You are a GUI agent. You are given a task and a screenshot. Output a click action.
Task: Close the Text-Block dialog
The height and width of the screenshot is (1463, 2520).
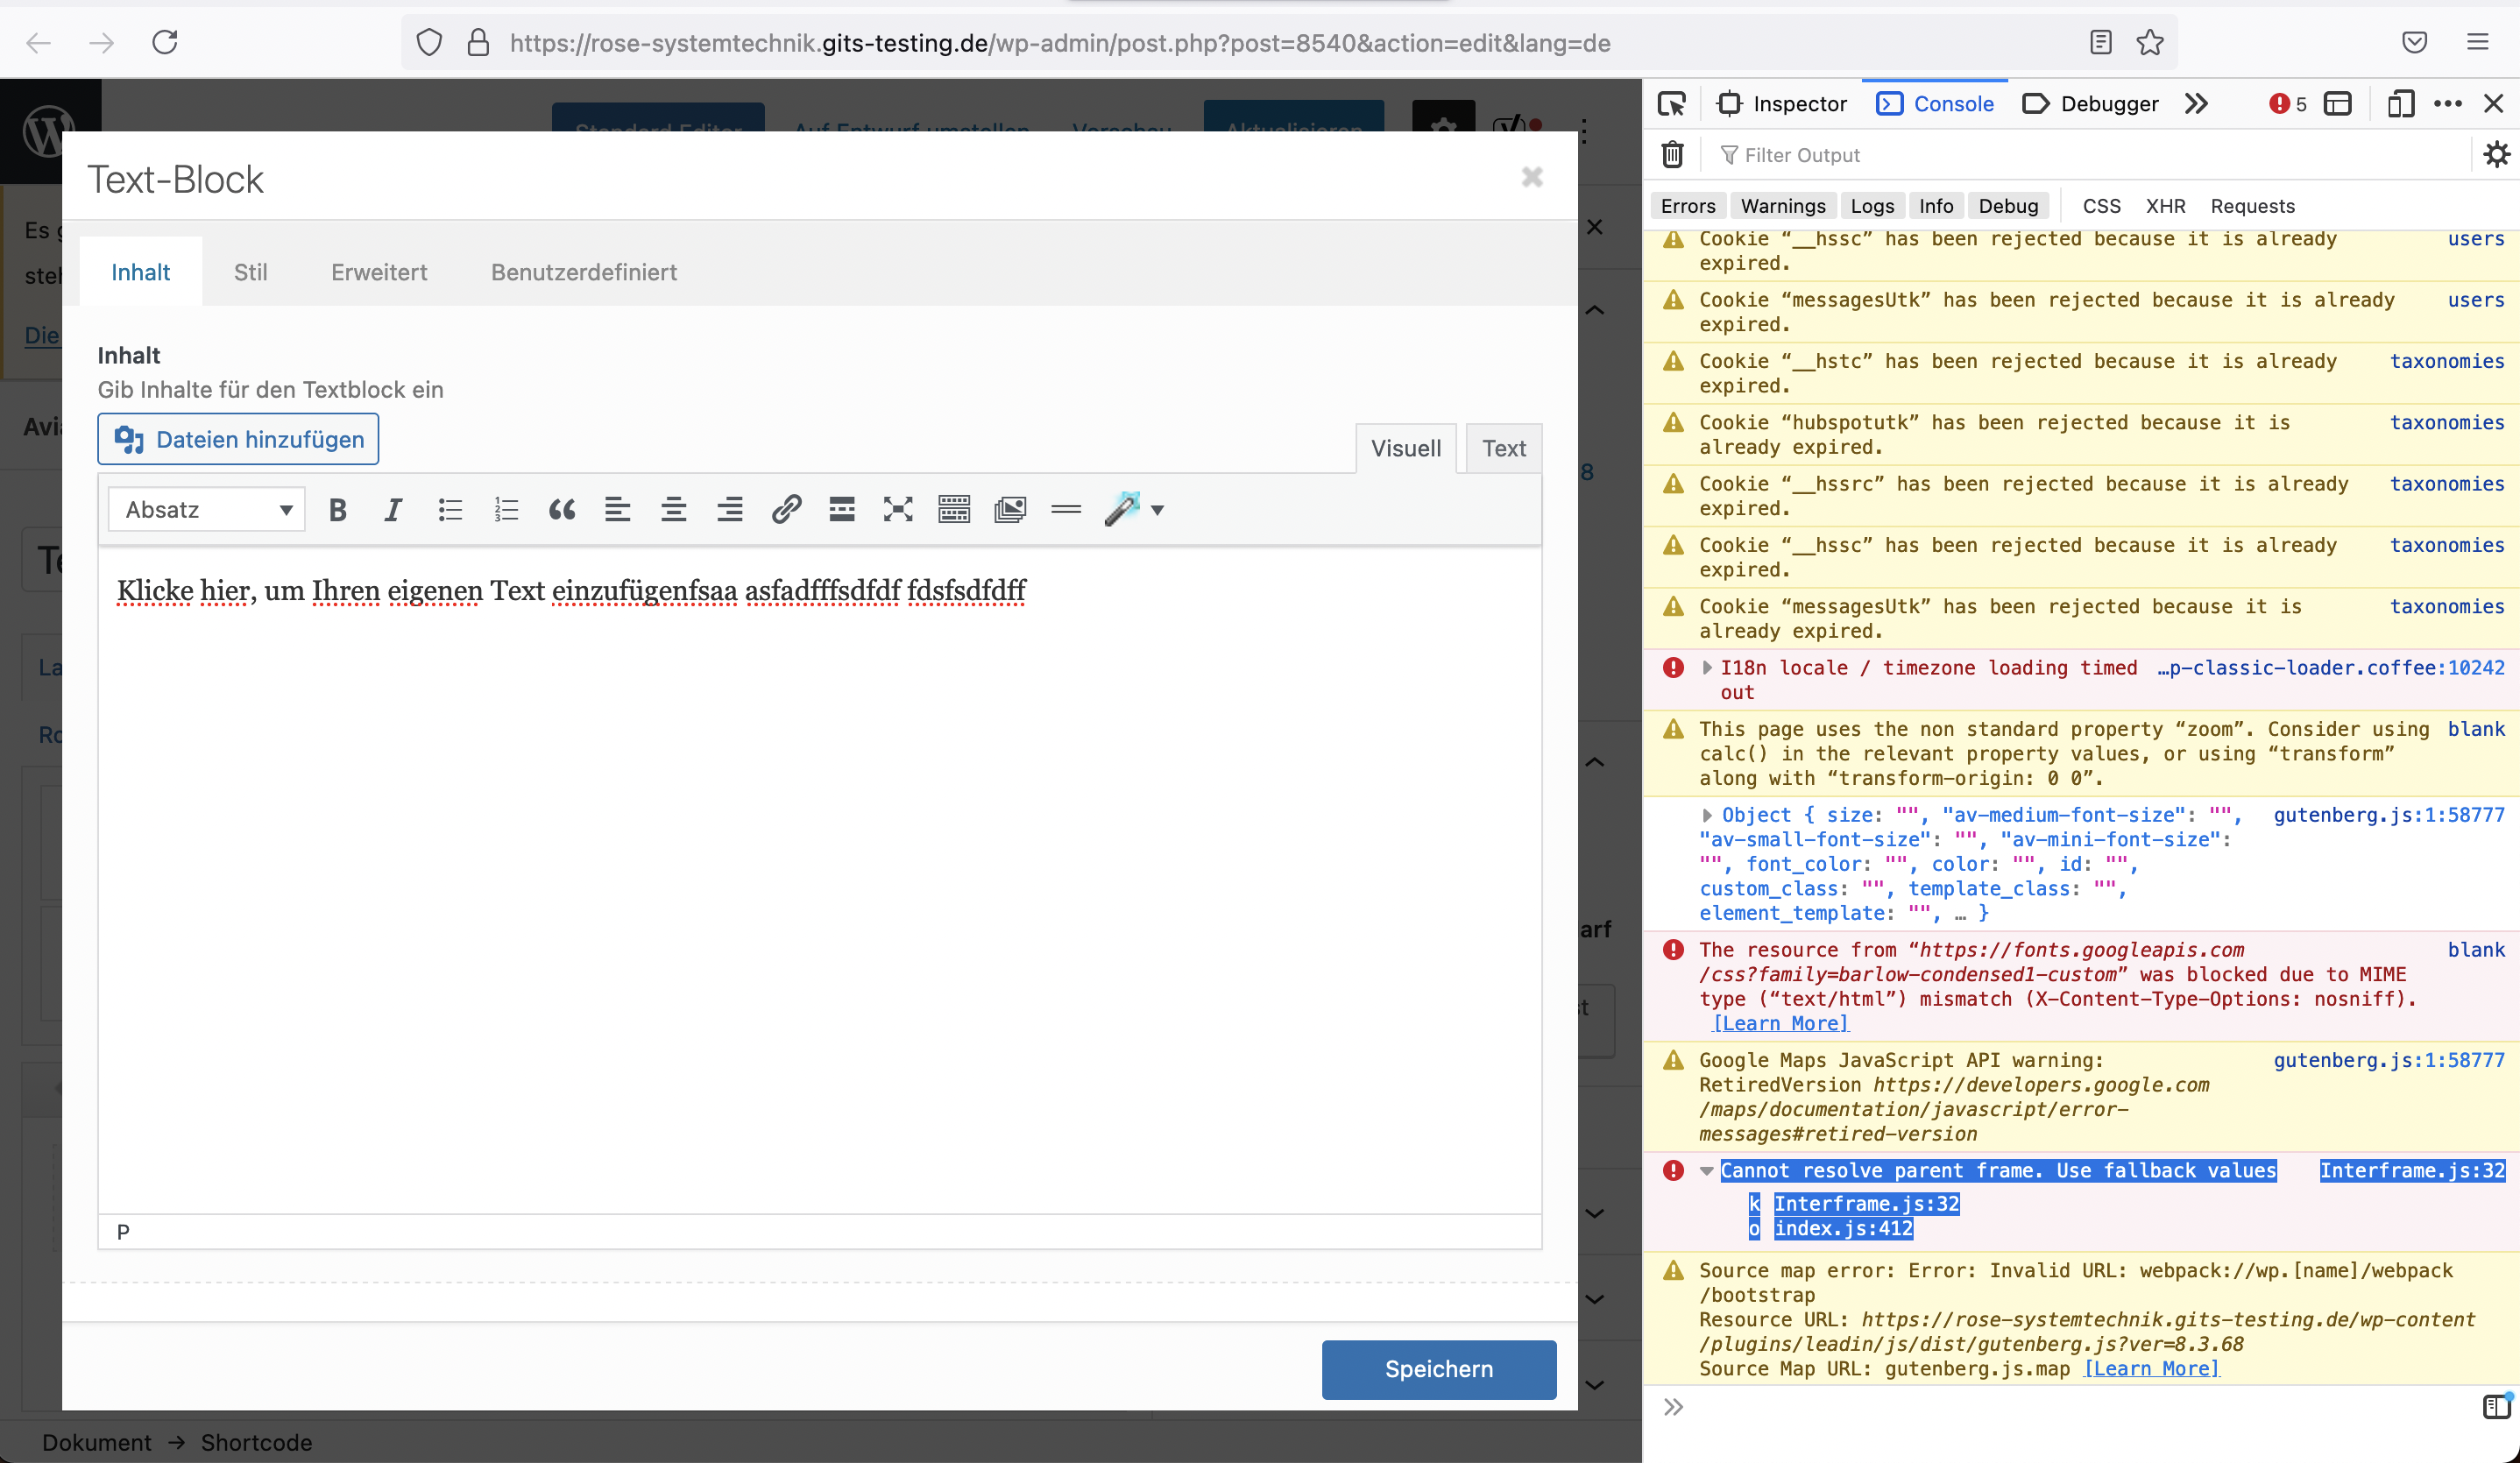tap(1532, 177)
